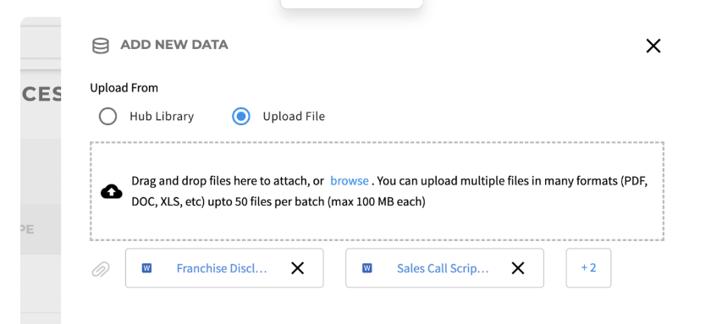722x324 pixels.
Task: Click the Word icon on the Sales Call Scrip file
Action: [367, 268]
